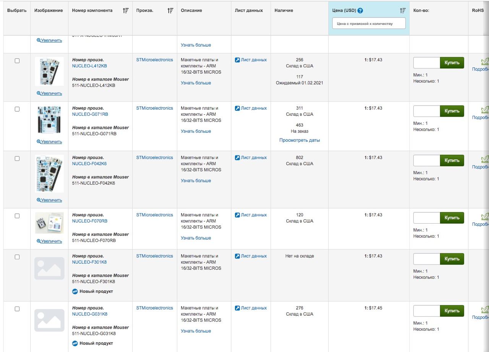Click placeholder image for NUCLEO-F301K8
Viewport: 489px width, 352px height.
tap(49, 268)
